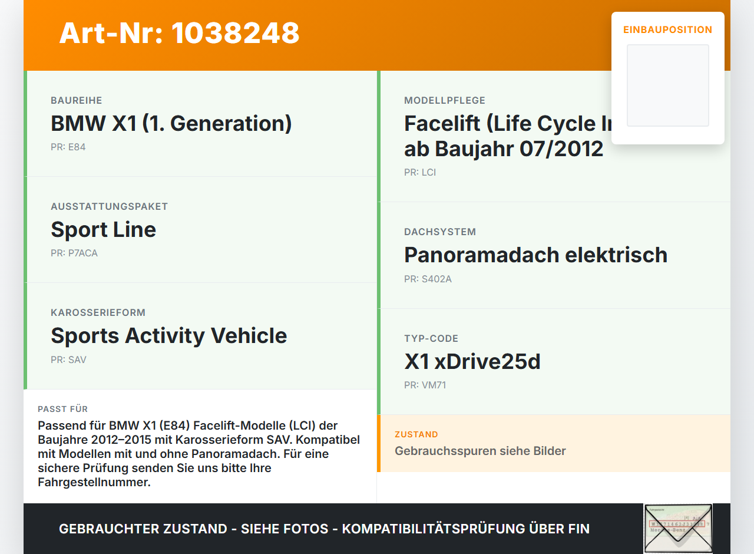
Task: Click the PR: E84 code label
Action: [x=68, y=147]
